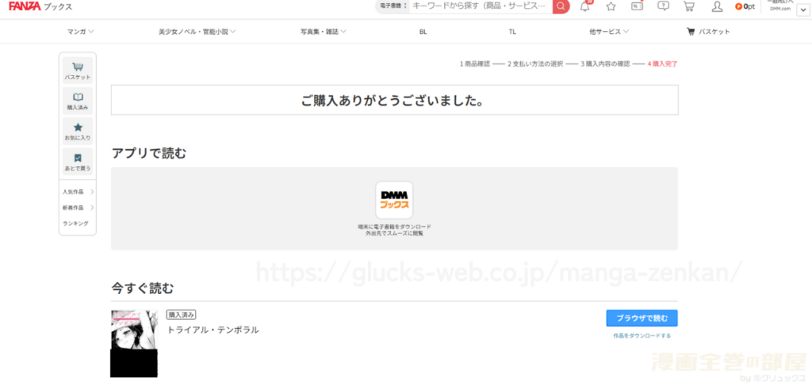The image size is (812, 385).
Task: Open the shopping cart icon in header
Action: pyautogui.click(x=689, y=6)
